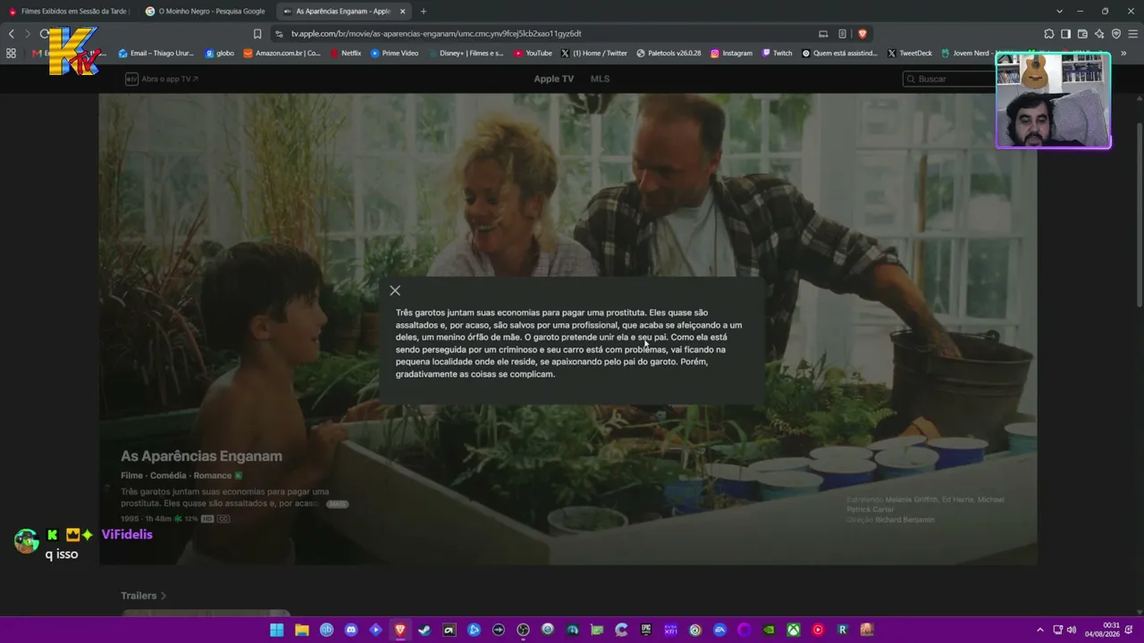Switch to O Moinho Negro Google search tab
Image resolution: width=1144 pixels, height=643 pixels.
pyautogui.click(x=206, y=12)
